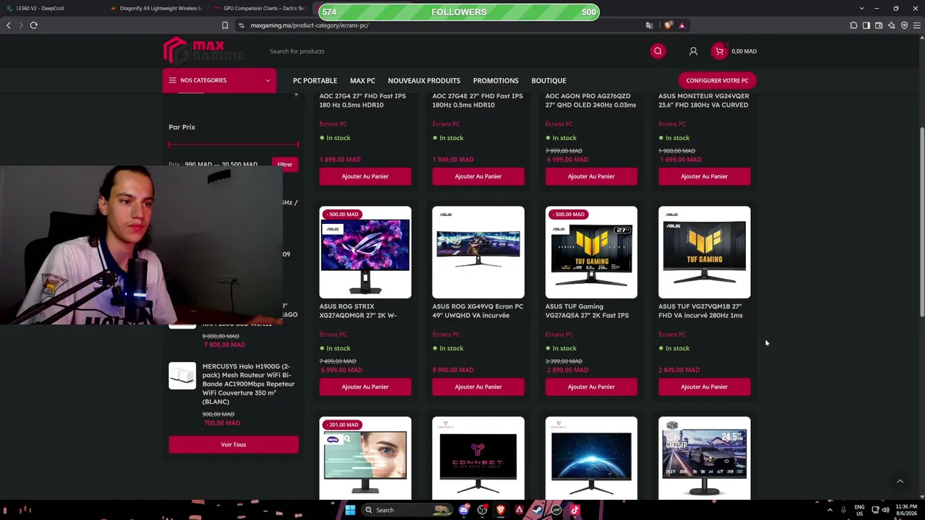
Task: Open the user account icon
Action: click(x=693, y=51)
